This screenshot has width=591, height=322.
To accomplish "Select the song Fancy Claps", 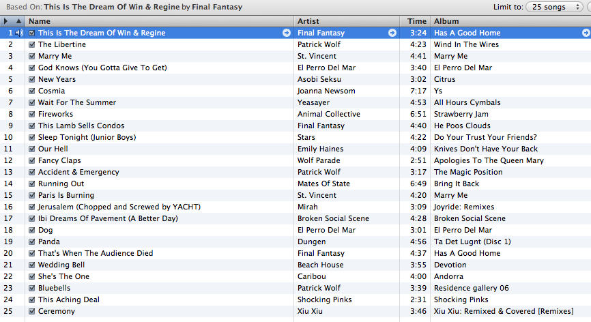I will point(59,160).
